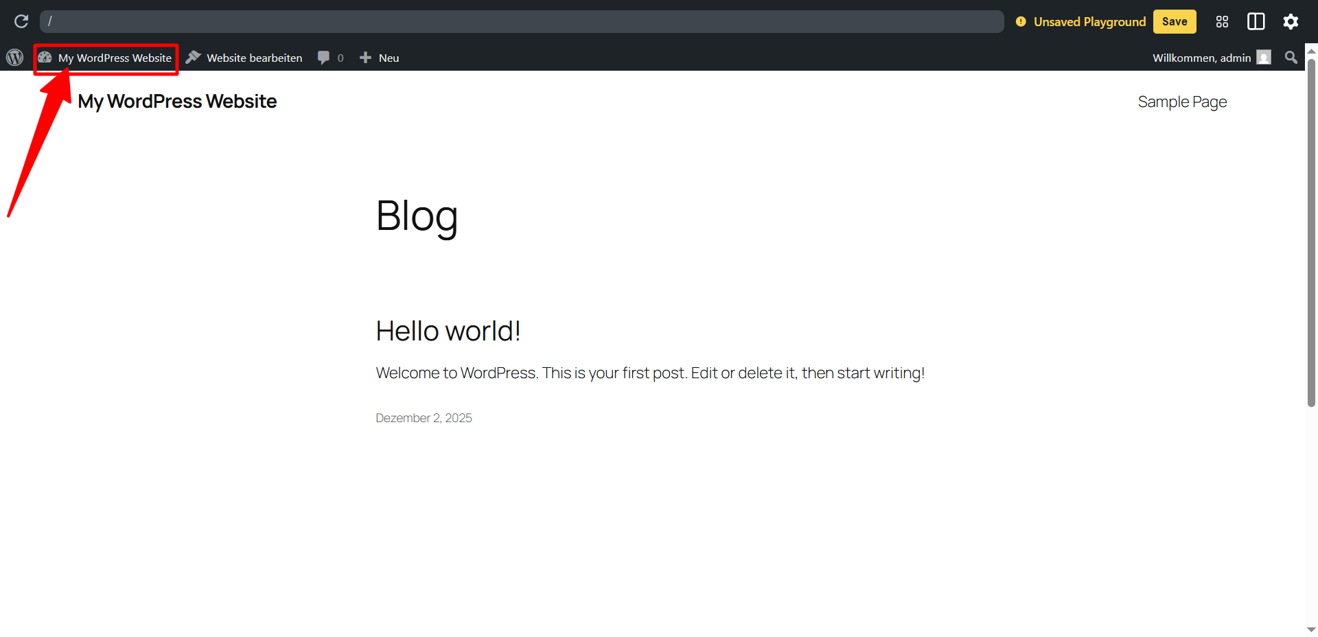1318x637 pixels.
Task: Click the admin avatar icon
Action: pyautogui.click(x=1264, y=58)
